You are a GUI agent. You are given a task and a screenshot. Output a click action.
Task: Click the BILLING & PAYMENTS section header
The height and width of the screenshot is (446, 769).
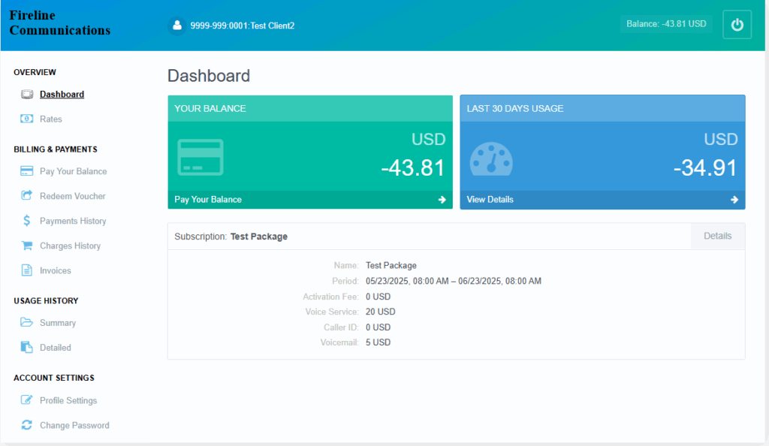56,149
